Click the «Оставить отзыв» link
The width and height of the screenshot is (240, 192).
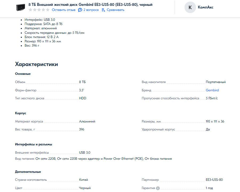(63, 10)
